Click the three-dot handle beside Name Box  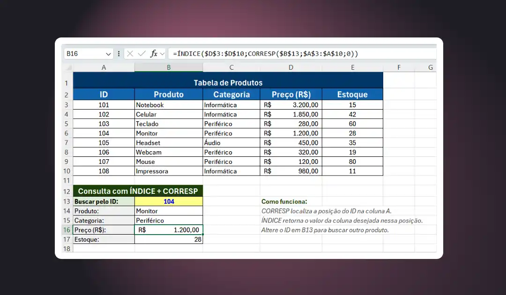coord(119,54)
